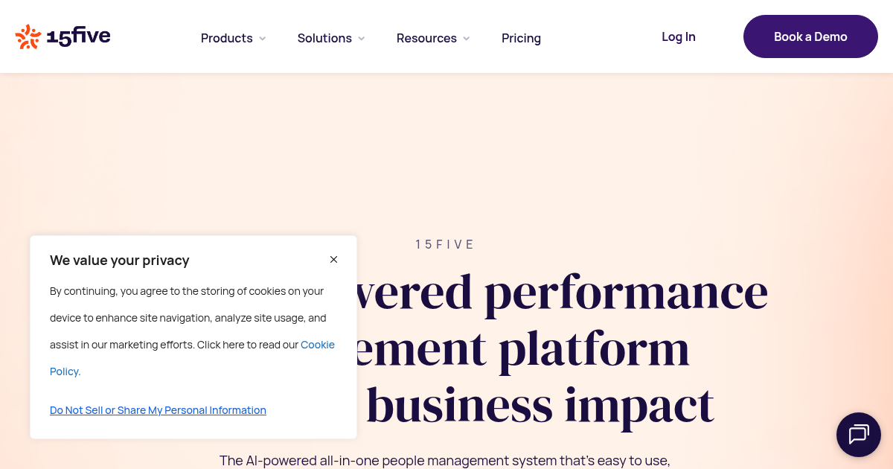Open the chat widget bubble icon
The image size is (893, 469).
click(859, 434)
